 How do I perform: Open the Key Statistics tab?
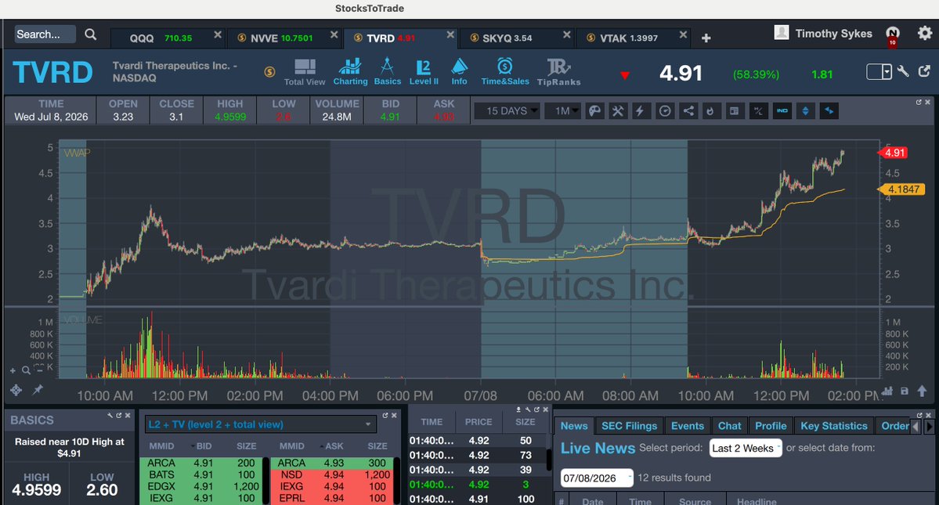coord(833,426)
